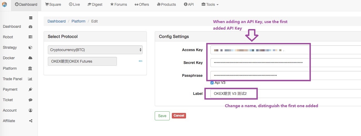
Task: Collapse sidebar with the hamburger icon
Action: pyautogui.click(x=31, y=18)
